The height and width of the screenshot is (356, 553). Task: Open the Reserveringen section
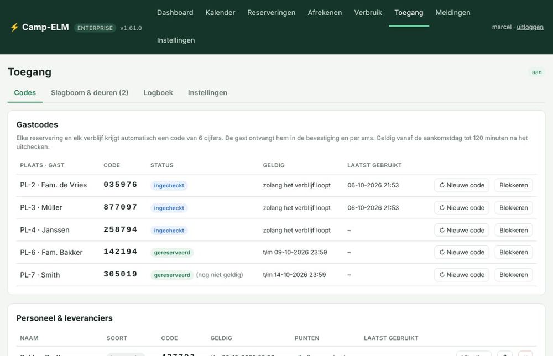click(271, 13)
